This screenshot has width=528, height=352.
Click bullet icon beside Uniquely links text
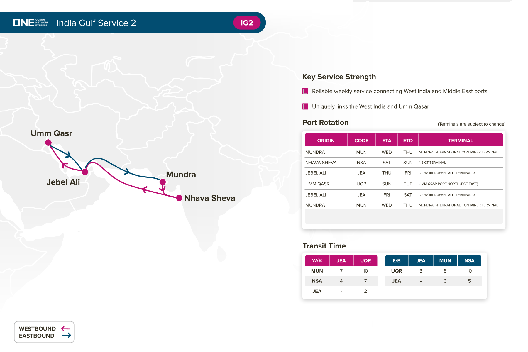(305, 106)
